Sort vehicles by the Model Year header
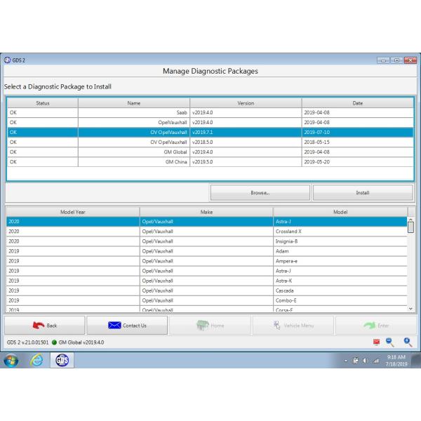The image size is (421, 421). click(72, 211)
